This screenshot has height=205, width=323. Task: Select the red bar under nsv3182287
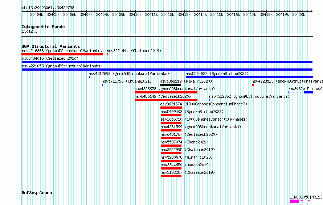(171, 176)
